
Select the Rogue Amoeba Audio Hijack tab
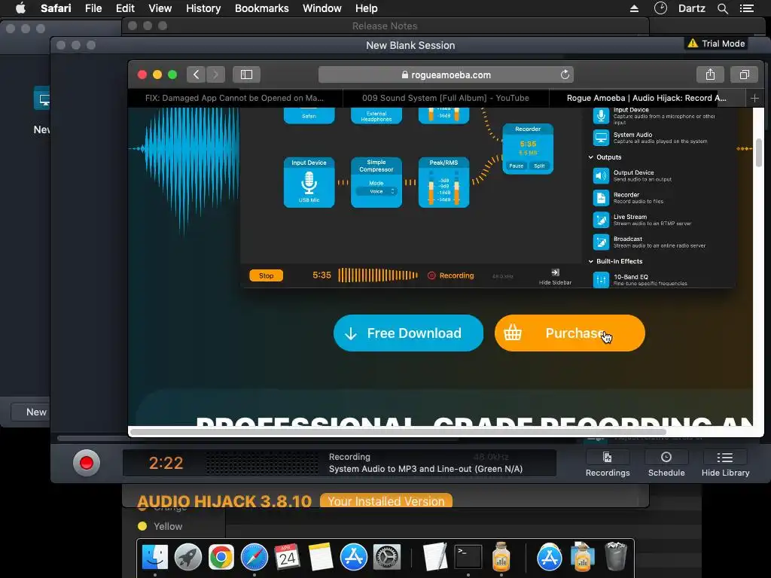coord(647,98)
